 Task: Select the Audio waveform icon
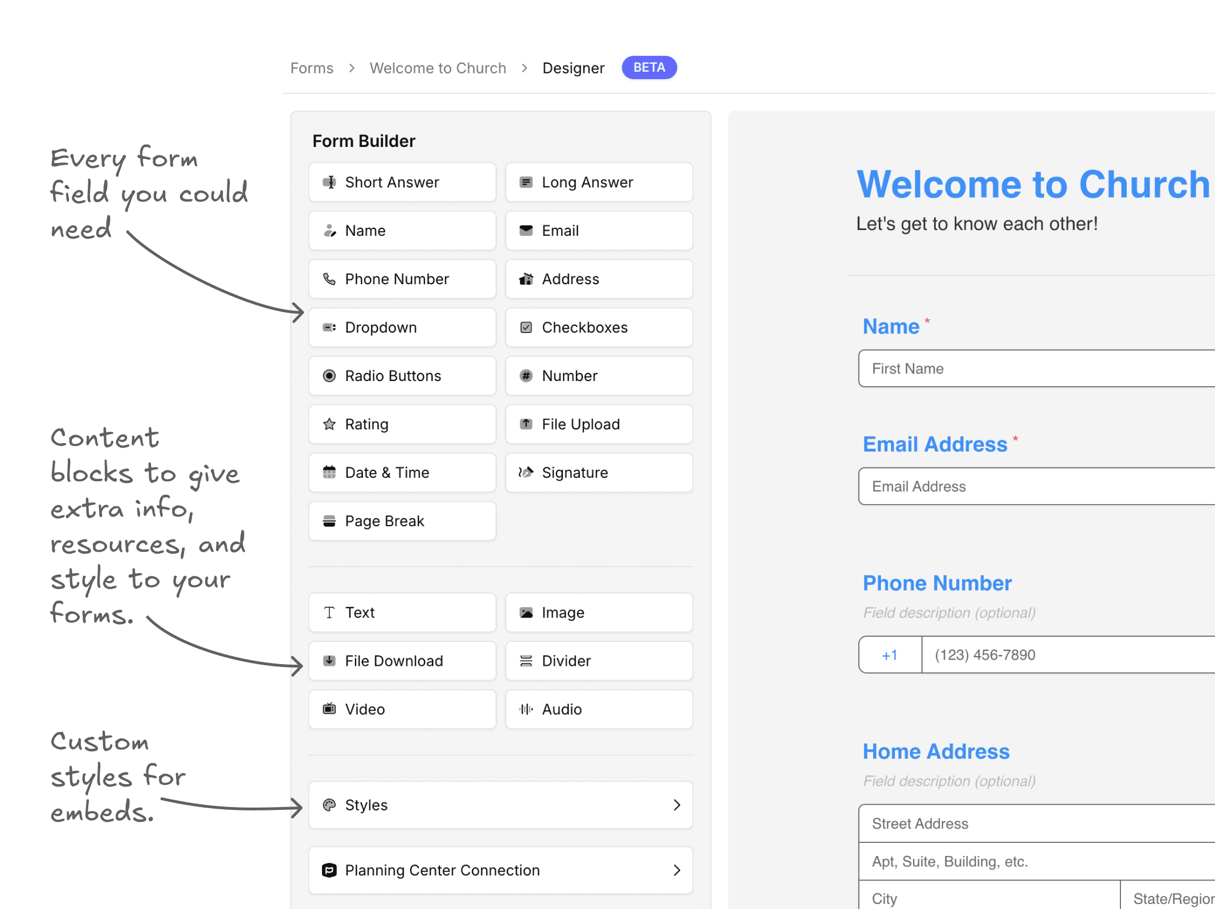(x=526, y=709)
